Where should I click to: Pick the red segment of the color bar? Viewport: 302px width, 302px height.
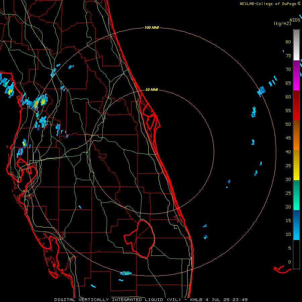296,105
